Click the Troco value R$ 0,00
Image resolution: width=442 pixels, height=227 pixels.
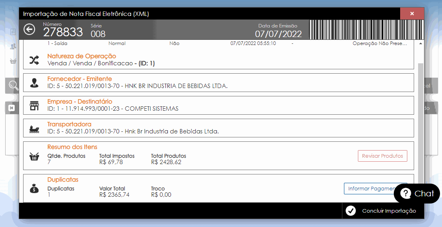point(161,195)
